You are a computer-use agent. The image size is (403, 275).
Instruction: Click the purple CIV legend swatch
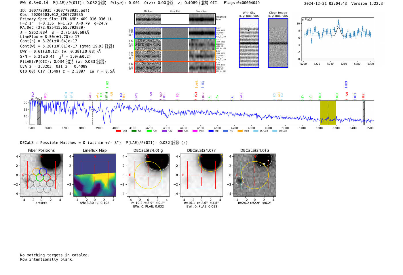coord(164,131)
